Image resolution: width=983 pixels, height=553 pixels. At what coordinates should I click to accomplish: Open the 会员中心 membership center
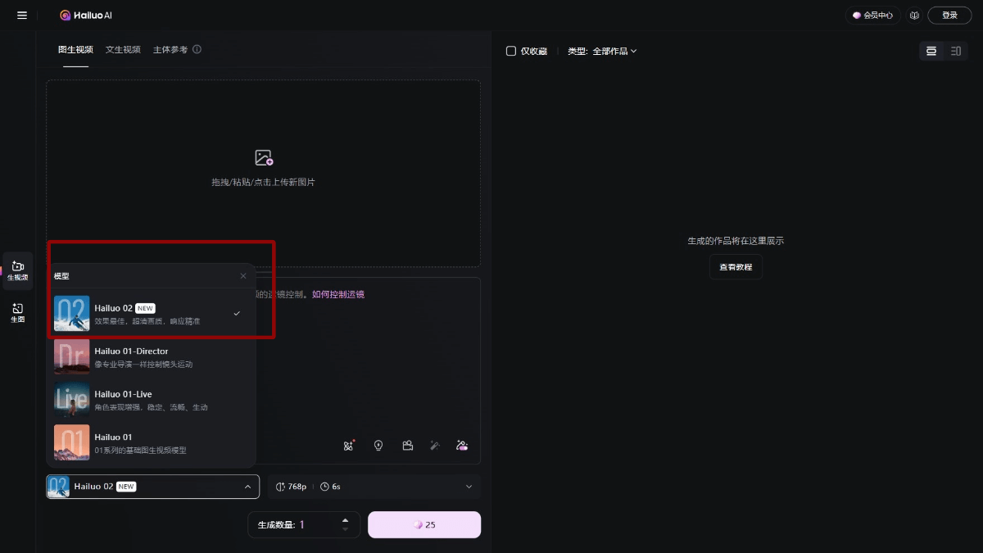[872, 16]
